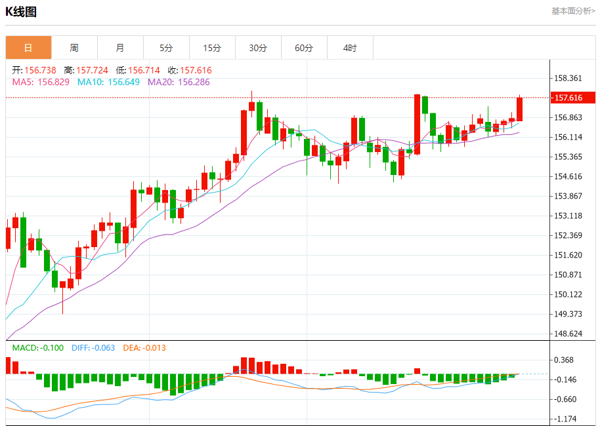Open the 15分 interval tab

tap(212, 48)
